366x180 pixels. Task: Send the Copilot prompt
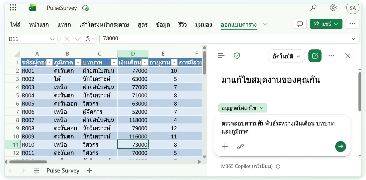340,146
